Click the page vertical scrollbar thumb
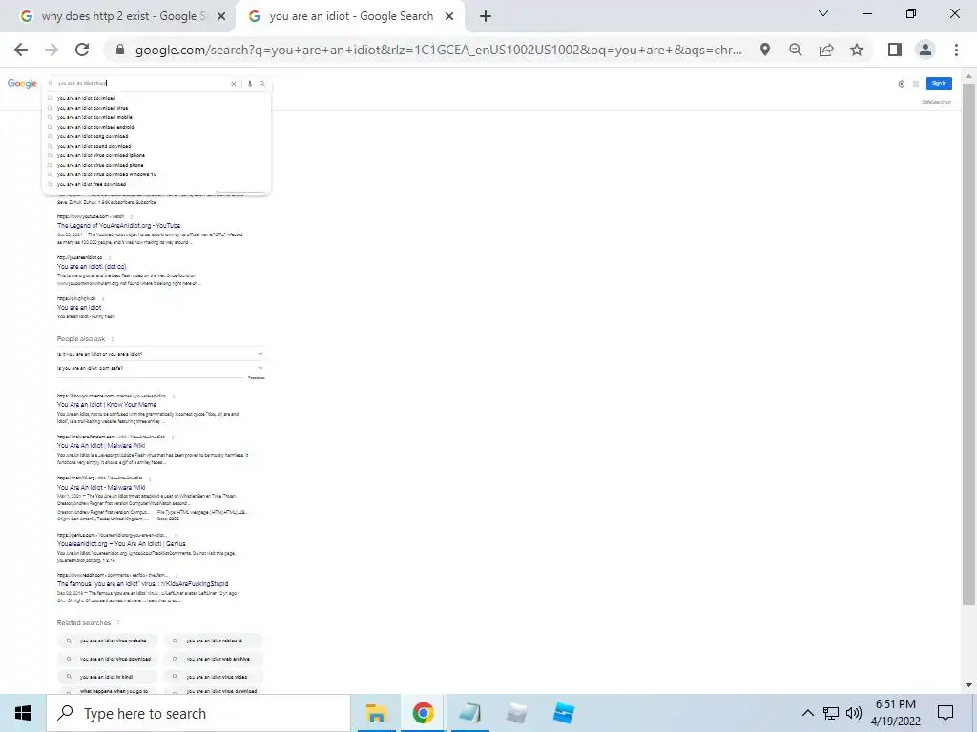Screen dimensions: 977x732 click(x=968, y=343)
